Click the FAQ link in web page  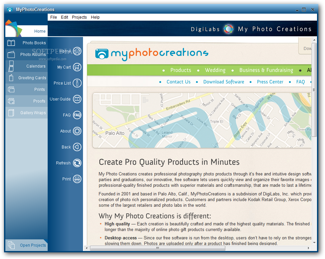(301, 82)
